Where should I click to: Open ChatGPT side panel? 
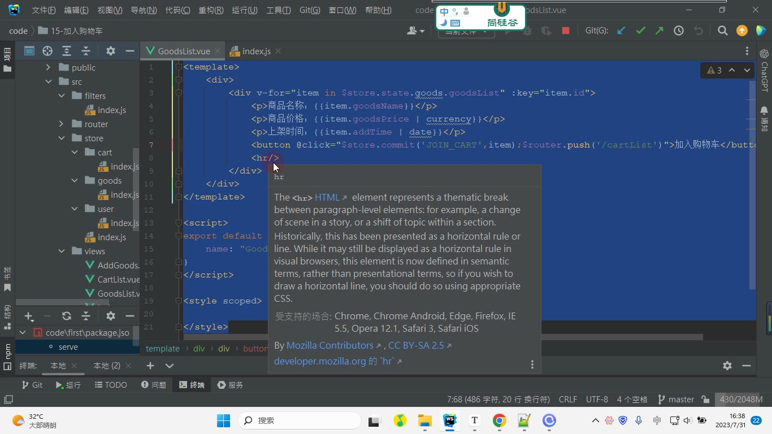point(764,71)
